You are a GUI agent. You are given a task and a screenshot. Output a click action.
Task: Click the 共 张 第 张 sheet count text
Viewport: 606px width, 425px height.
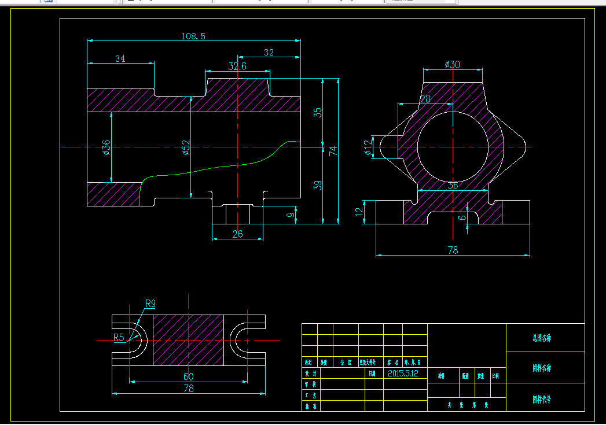468,405
